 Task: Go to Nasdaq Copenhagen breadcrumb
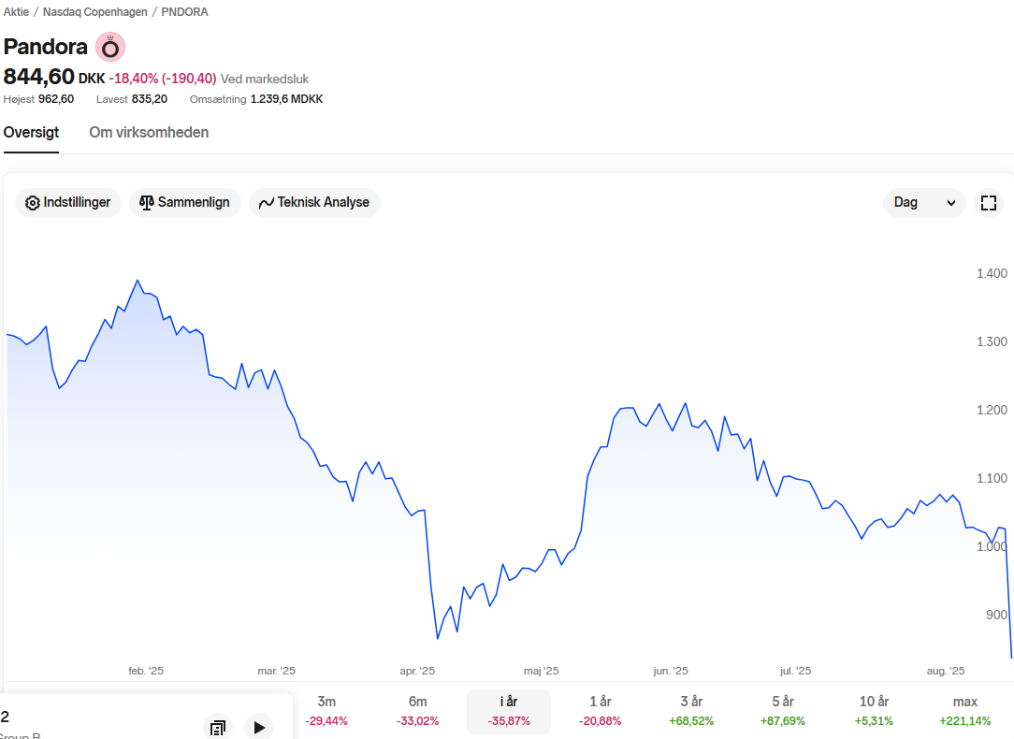coord(95,11)
